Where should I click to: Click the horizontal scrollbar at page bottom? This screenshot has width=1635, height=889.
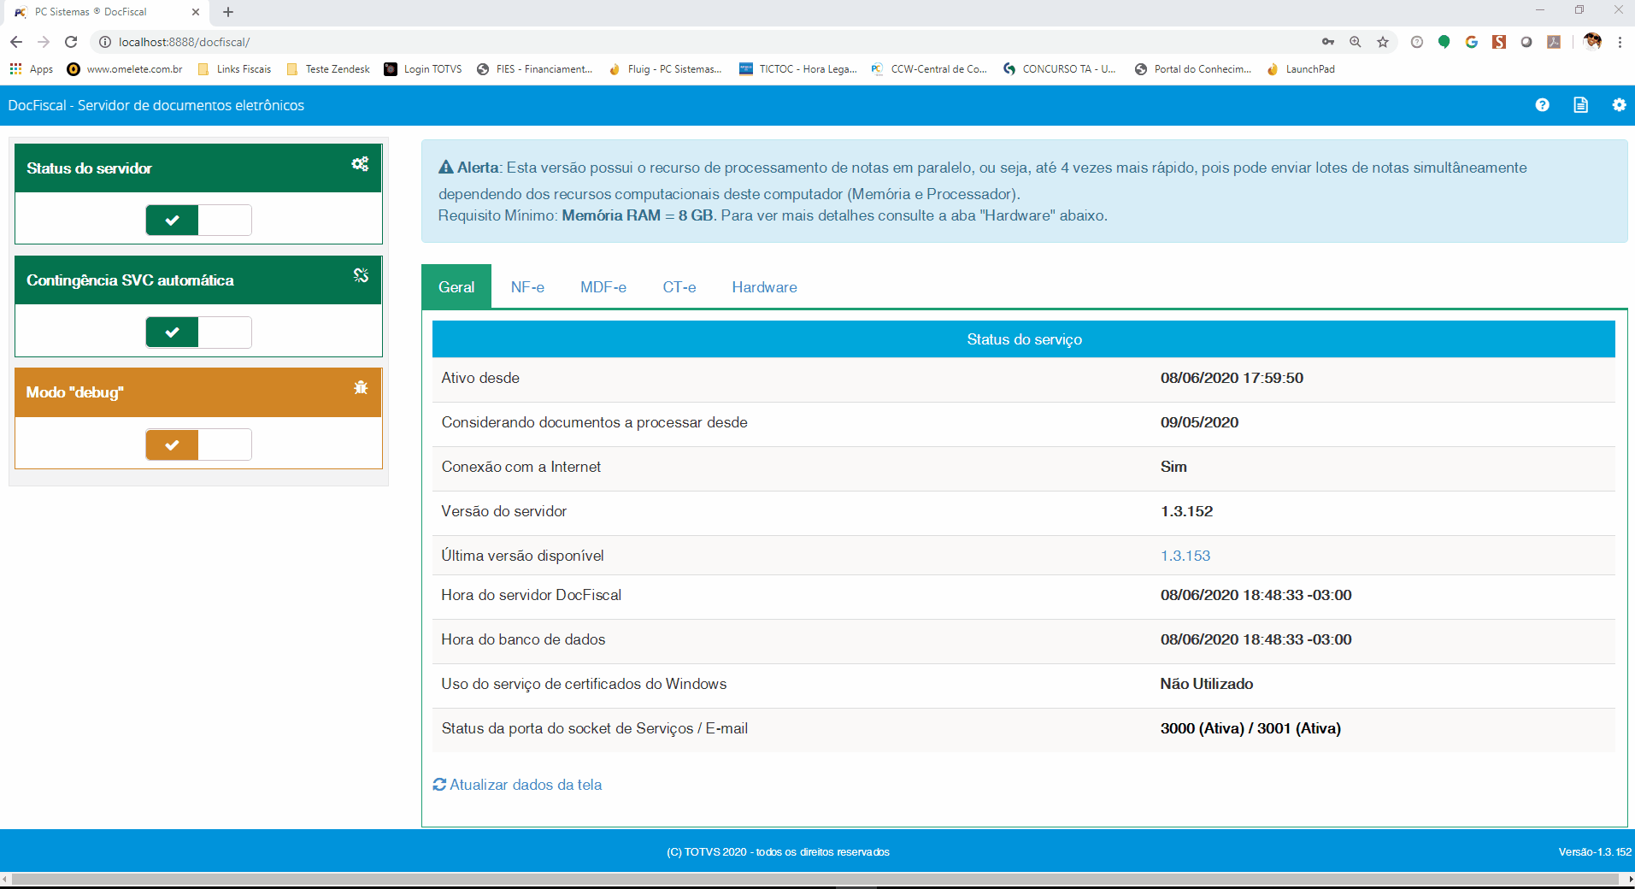click(817, 879)
